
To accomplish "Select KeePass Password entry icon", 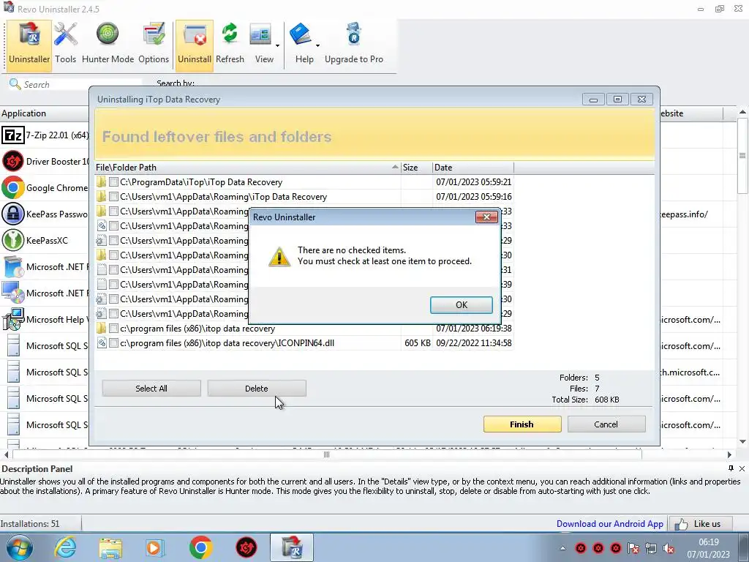I will coord(13,214).
